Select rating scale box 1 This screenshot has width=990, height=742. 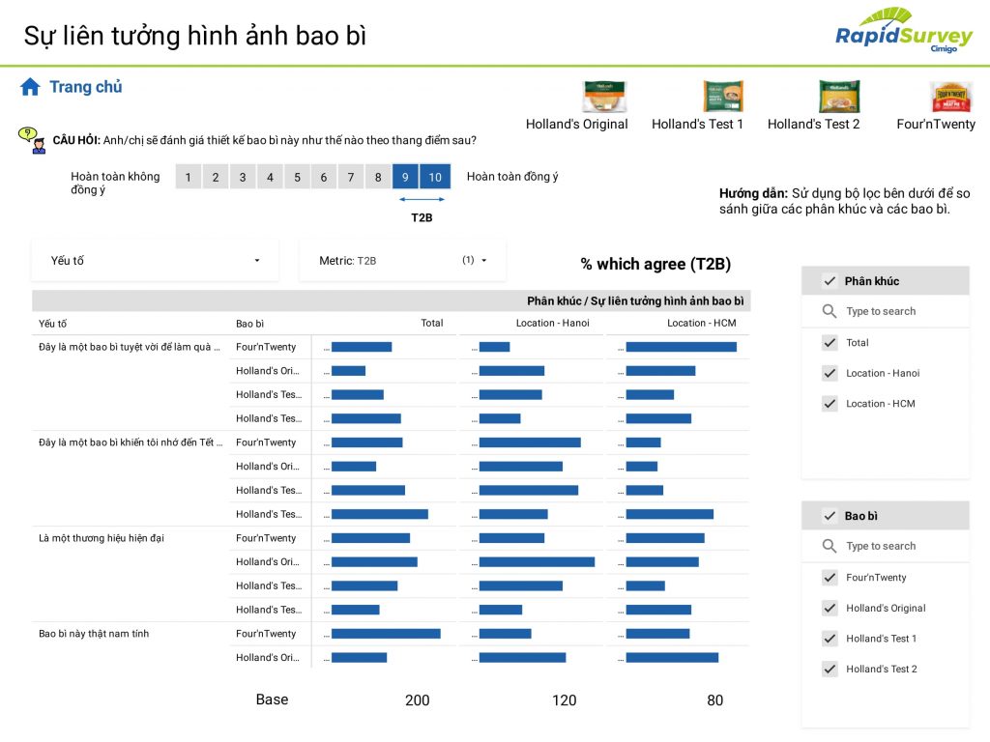point(189,178)
